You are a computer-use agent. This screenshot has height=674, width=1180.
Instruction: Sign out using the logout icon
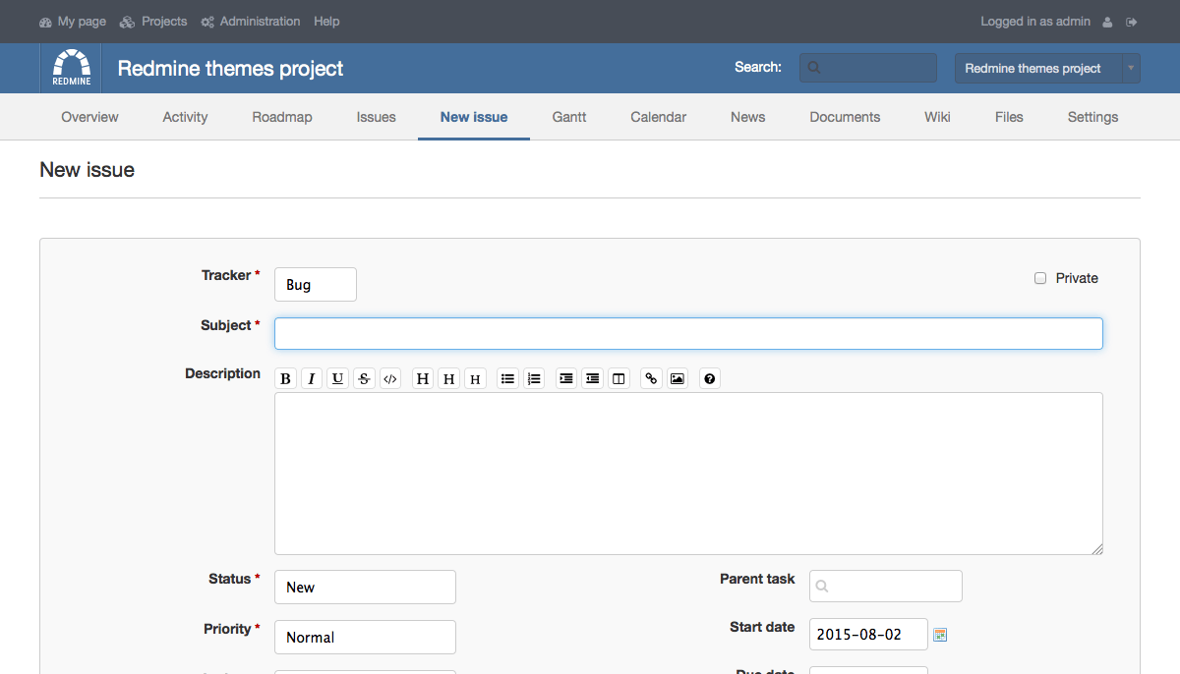(1132, 22)
